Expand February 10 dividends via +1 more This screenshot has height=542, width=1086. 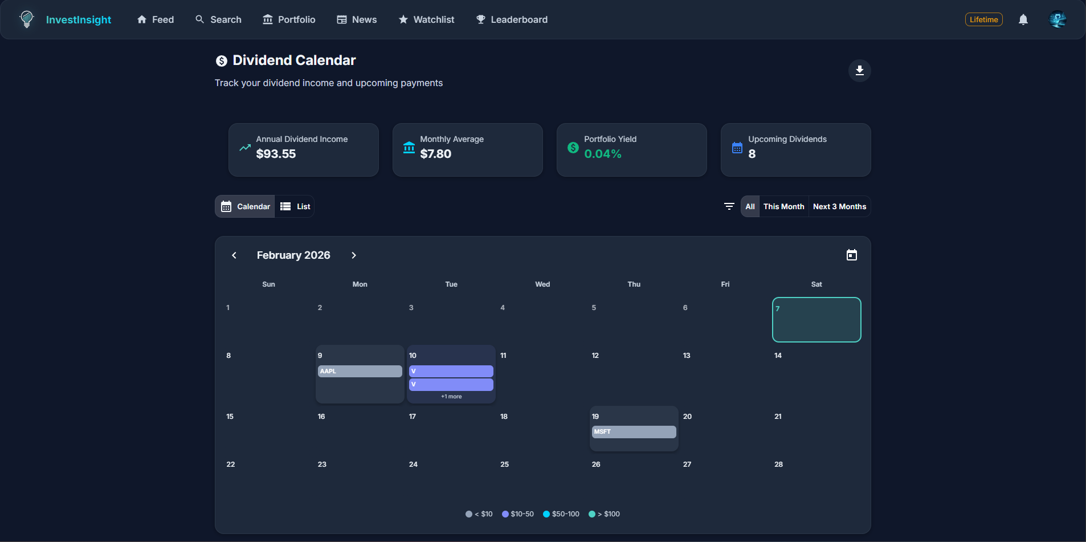[451, 396]
